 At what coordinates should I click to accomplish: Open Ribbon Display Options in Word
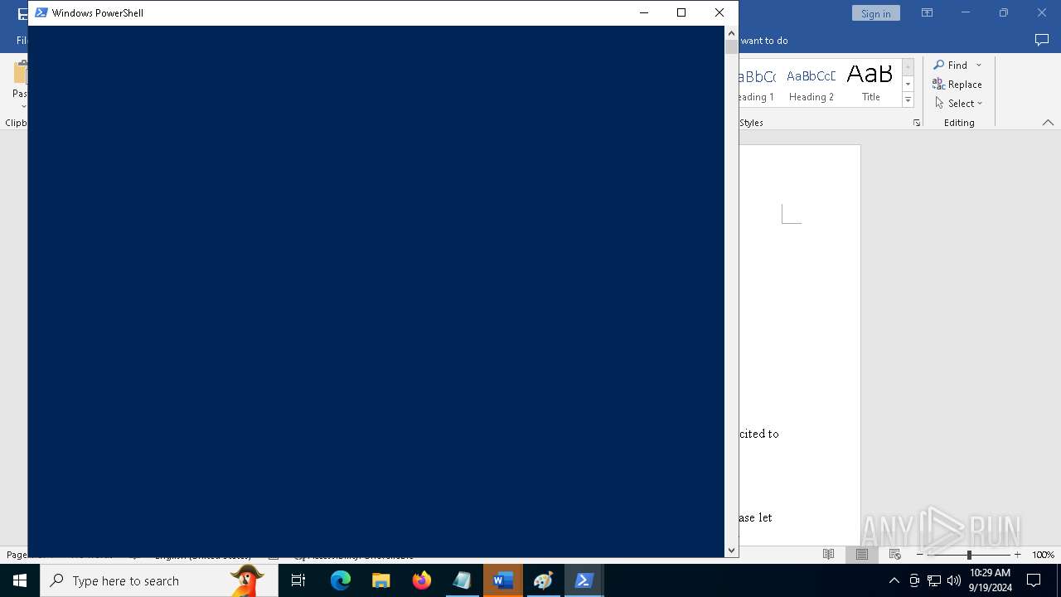click(927, 13)
